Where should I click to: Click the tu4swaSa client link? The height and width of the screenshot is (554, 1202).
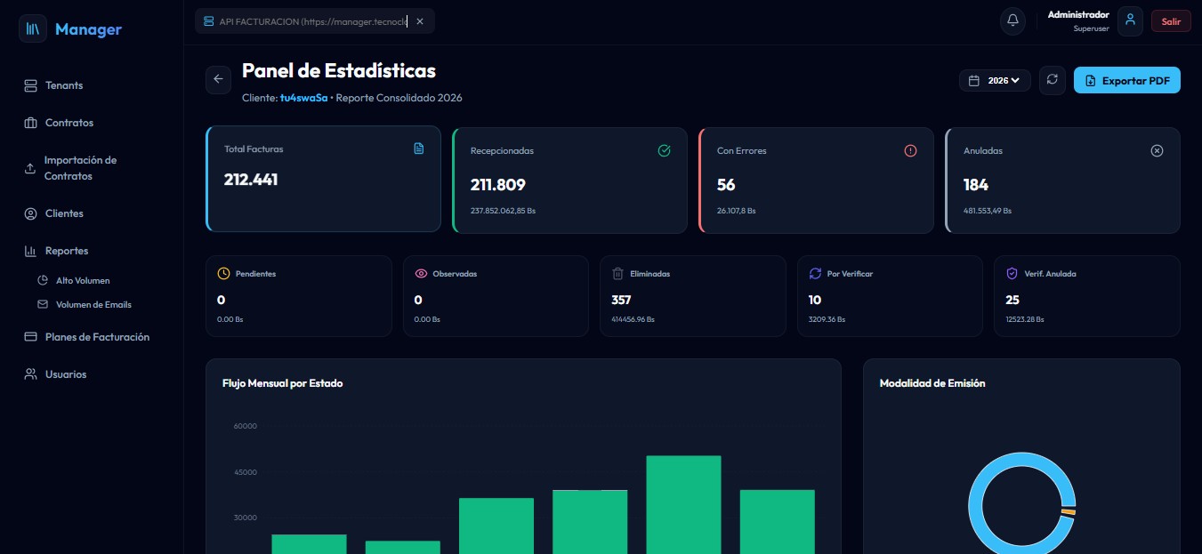pos(304,98)
